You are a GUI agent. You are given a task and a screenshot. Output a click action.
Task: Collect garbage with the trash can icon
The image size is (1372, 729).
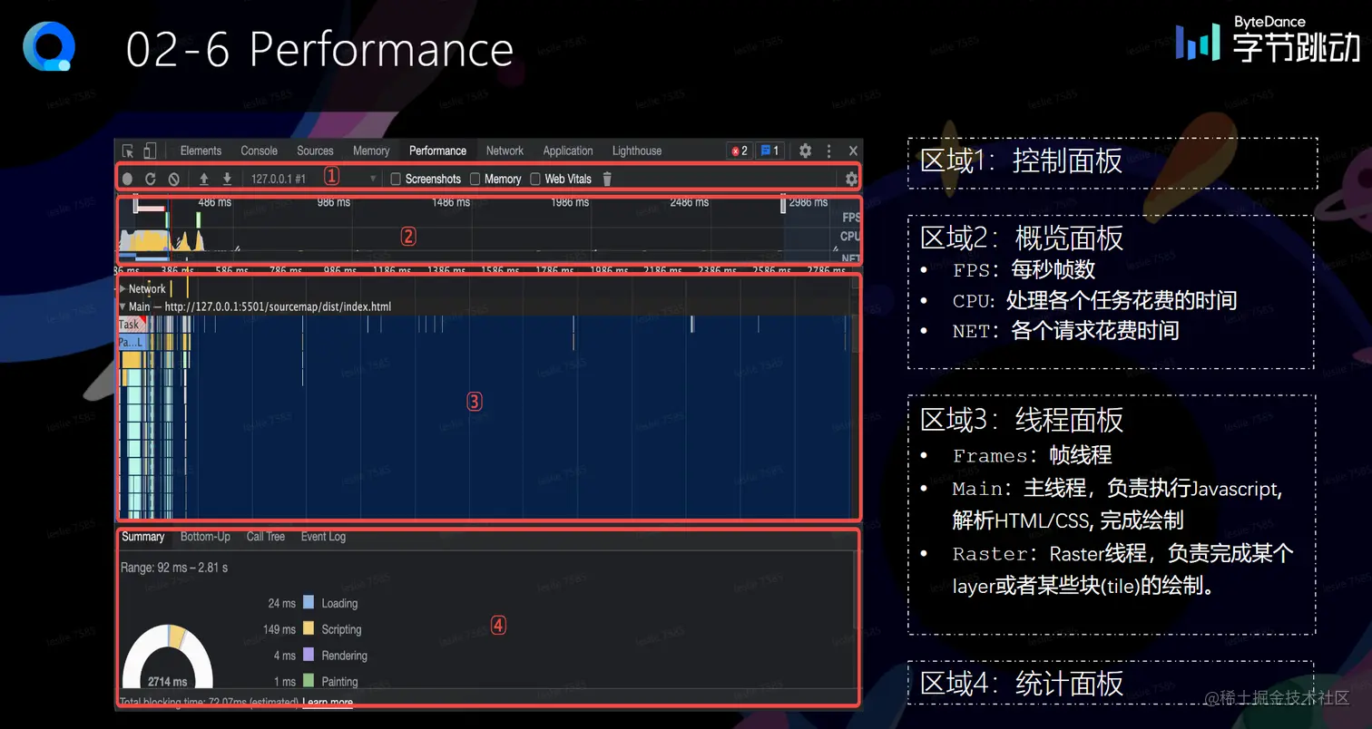point(607,180)
